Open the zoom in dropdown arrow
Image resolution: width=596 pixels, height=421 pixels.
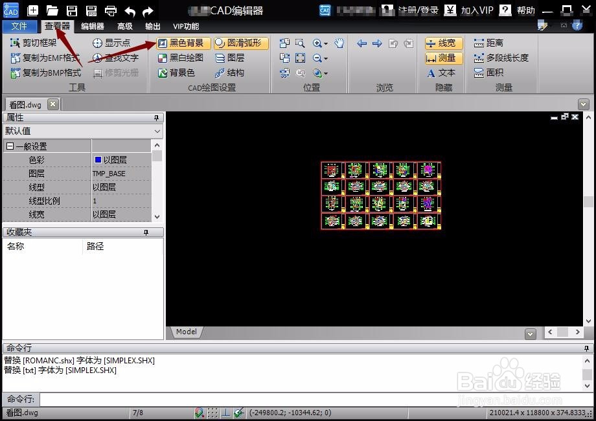pos(326,43)
